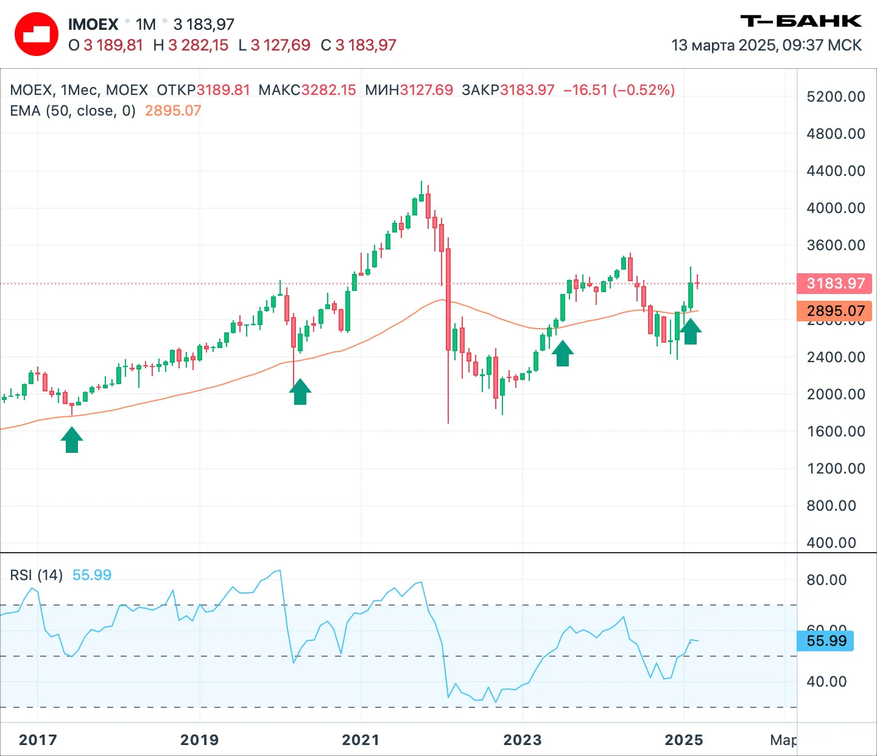Open the EMA (50, close, 0) indicator legend
Screen dimensions: 877x756
click(73, 111)
